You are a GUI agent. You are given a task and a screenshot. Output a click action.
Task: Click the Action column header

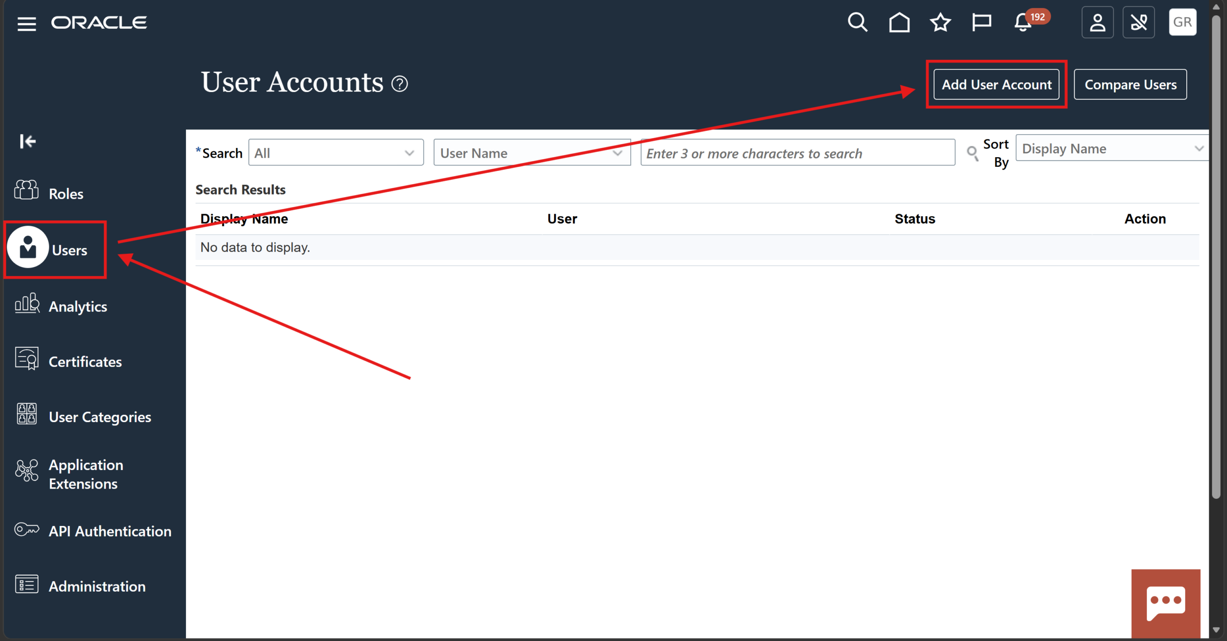point(1145,219)
